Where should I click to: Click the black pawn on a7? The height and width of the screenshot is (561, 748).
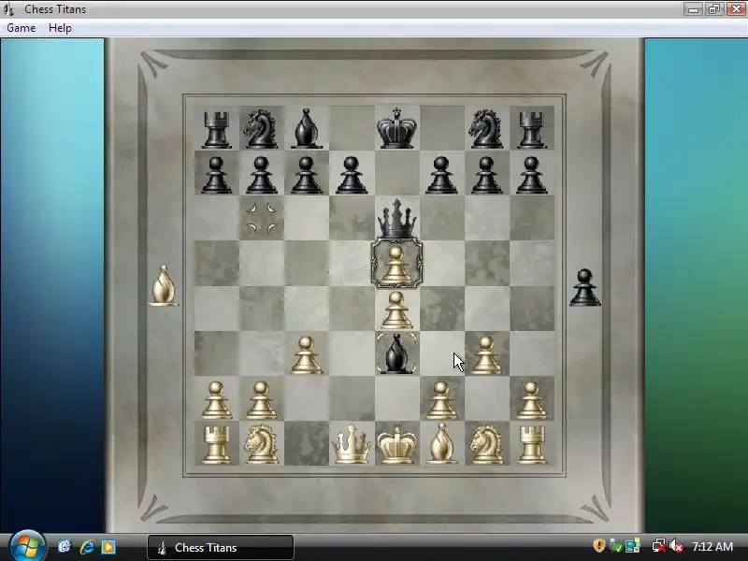pyautogui.click(x=216, y=175)
